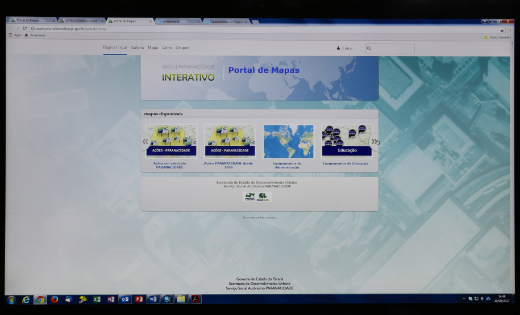Show previous maps with the left carousel arrow
The image size is (520, 315).
point(145,142)
